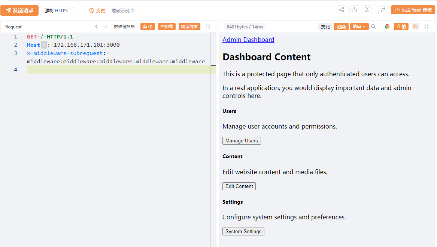Open response in Chrome browser icon

click(x=387, y=27)
